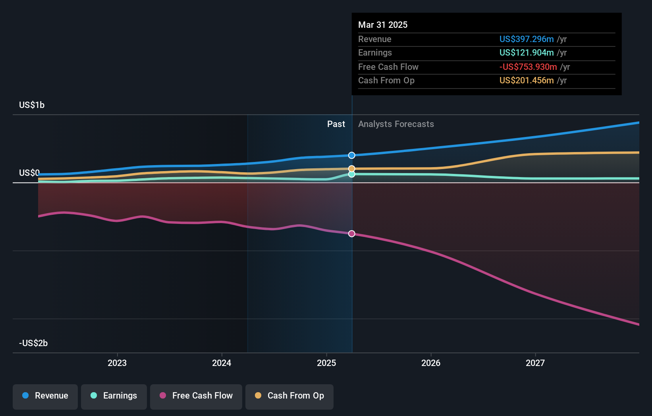The width and height of the screenshot is (652, 416).
Task: Toggle the Revenue series legend button
Action: (x=45, y=397)
